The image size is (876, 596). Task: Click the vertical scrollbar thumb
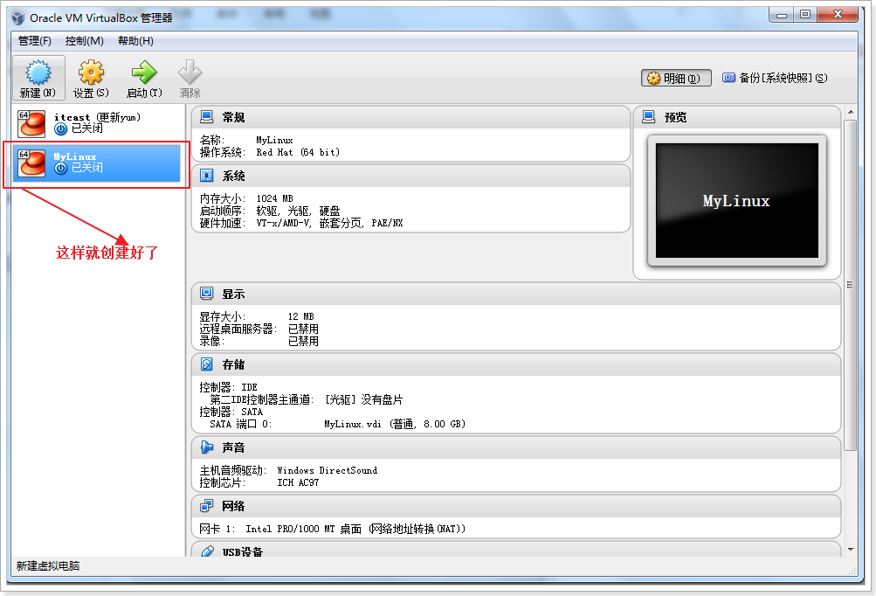[x=851, y=285]
